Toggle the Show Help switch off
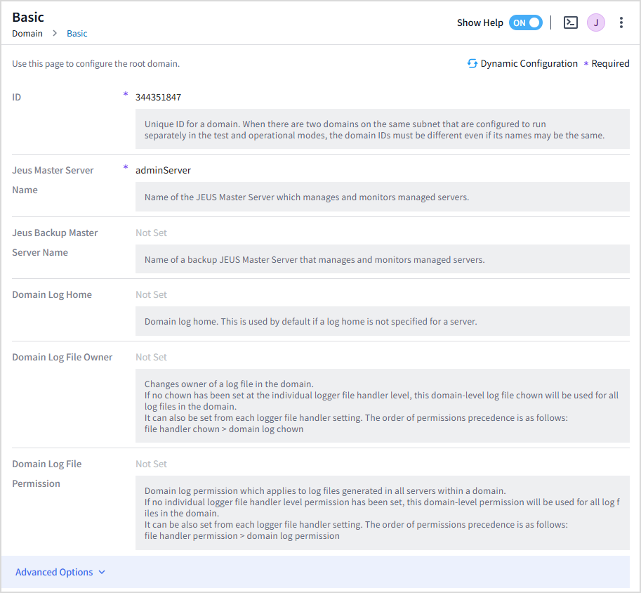The image size is (641, 593). tap(526, 22)
